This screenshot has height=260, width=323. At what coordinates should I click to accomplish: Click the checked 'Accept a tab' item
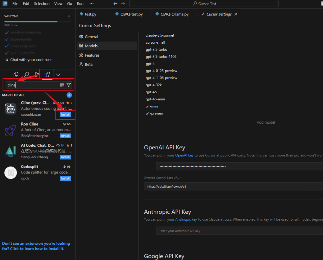[x=20, y=39]
